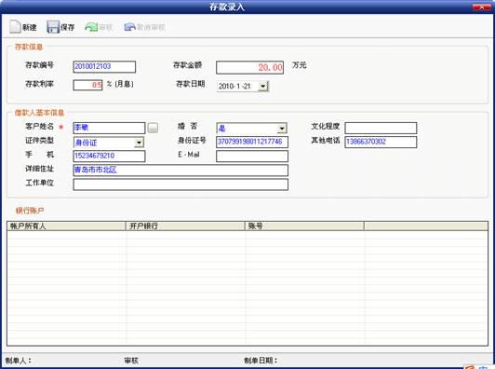Screen dimensions: 495x369
Task: Click the 存款编号 field showing 2010012103
Action: coord(104,67)
